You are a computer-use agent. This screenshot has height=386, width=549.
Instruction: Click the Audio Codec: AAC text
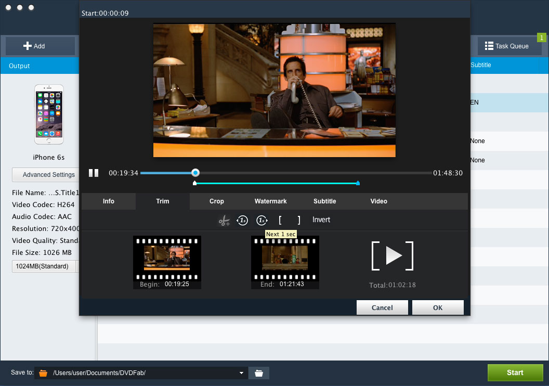42,216
